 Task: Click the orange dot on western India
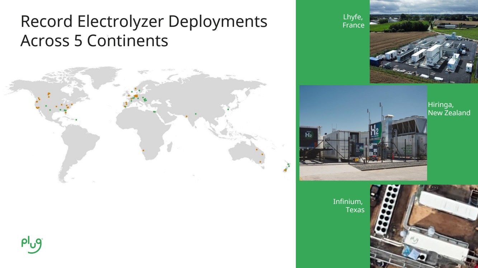[186, 116]
